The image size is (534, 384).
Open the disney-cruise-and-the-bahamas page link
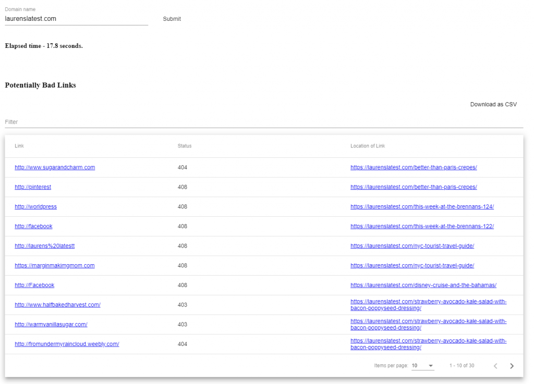[423, 285]
